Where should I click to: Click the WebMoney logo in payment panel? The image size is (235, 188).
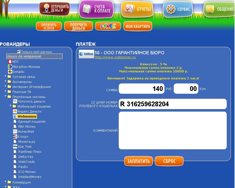(x=86, y=54)
